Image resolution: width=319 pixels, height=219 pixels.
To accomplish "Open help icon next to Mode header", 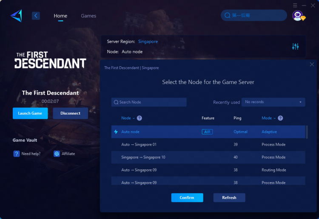I will 280,118.
